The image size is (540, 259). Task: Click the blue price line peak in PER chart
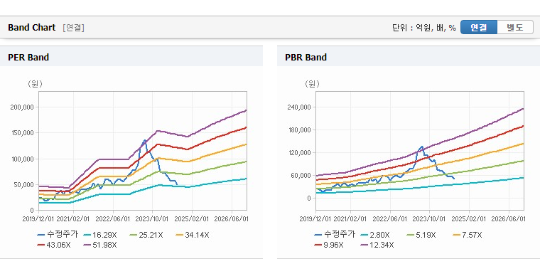(145, 140)
